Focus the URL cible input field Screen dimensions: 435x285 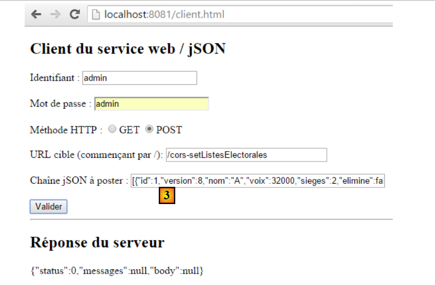pyautogui.click(x=246, y=155)
